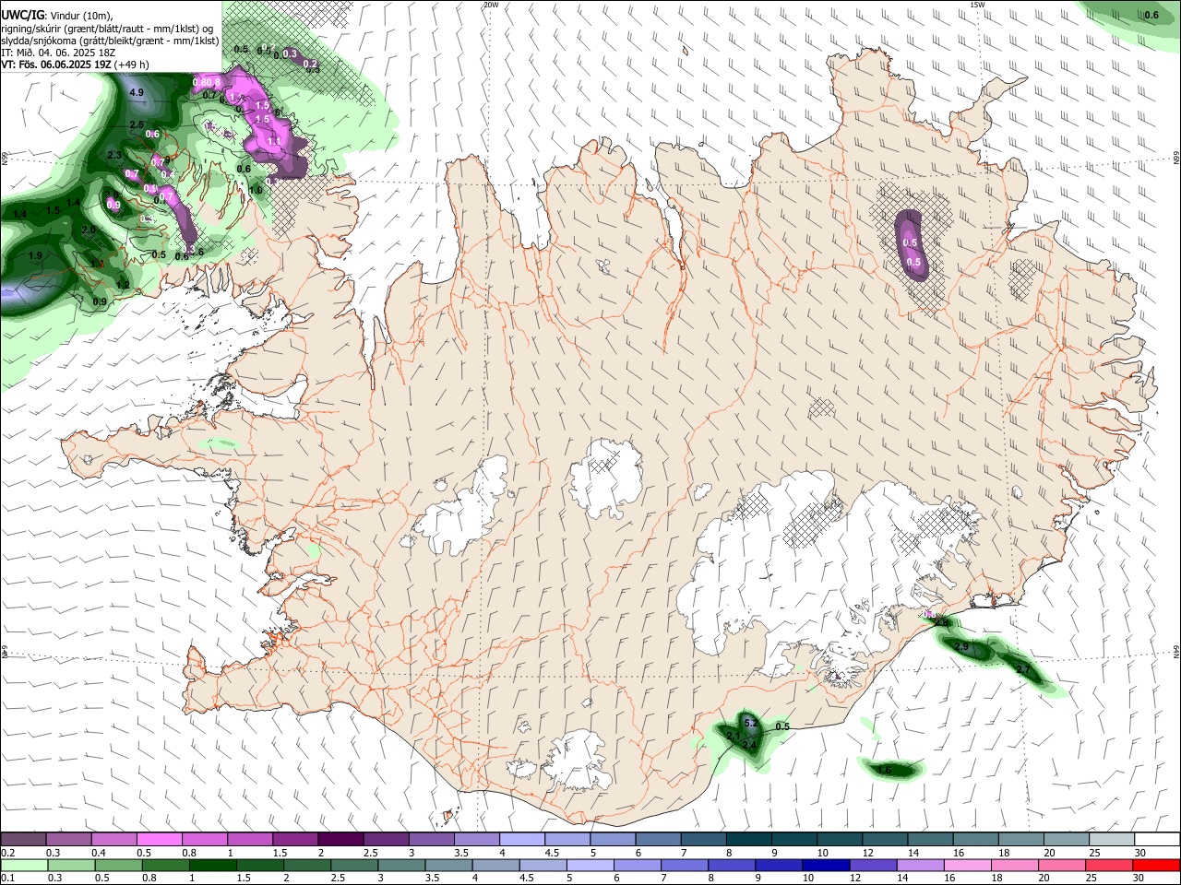Click the 2.4 value below 5.2

pyautogui.click(x=750, y=745)
